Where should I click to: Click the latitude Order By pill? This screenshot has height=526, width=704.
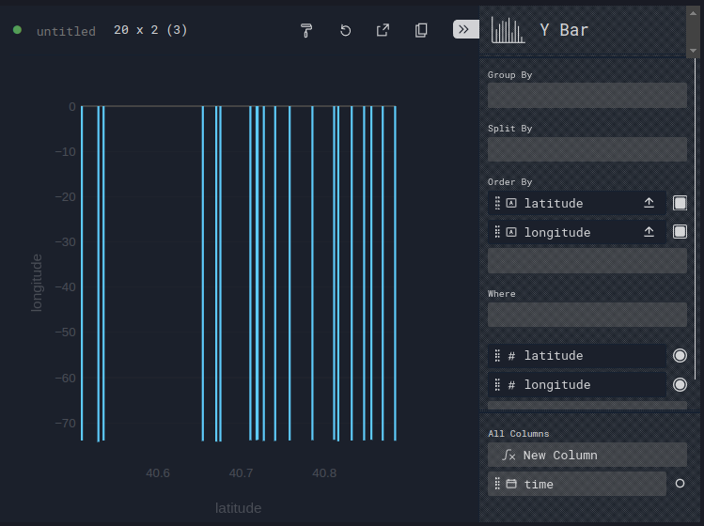pos(577,203)
